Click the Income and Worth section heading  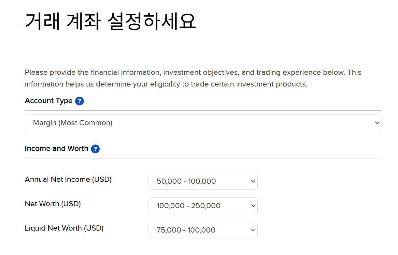(x=56, y=149)
